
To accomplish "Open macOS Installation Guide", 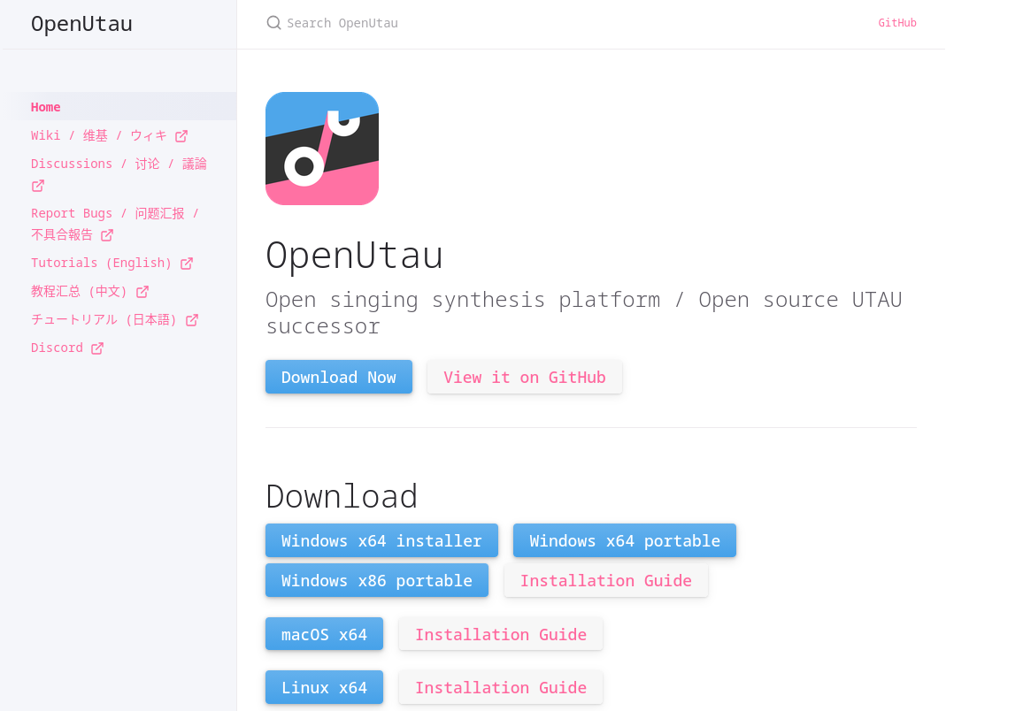I will 501,633.
